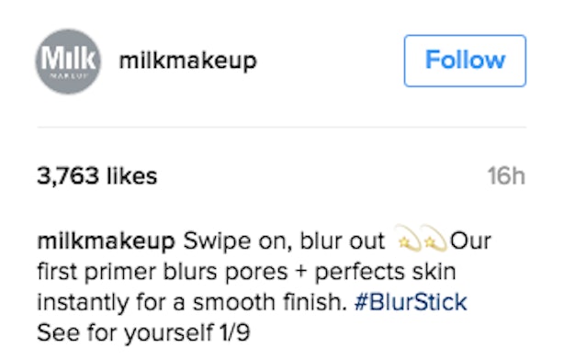The width and height of the screenshot is (564, 358).
Task: View the 3,763 likes list
Action: coord(97,175)
